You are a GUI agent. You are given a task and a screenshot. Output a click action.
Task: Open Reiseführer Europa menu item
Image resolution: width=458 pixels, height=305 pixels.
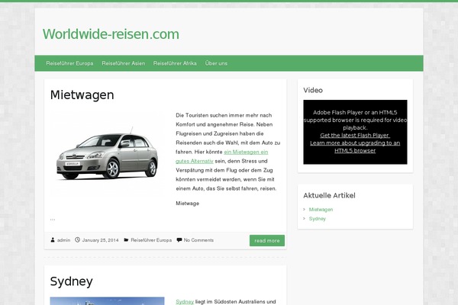click(x=69, y=63)
